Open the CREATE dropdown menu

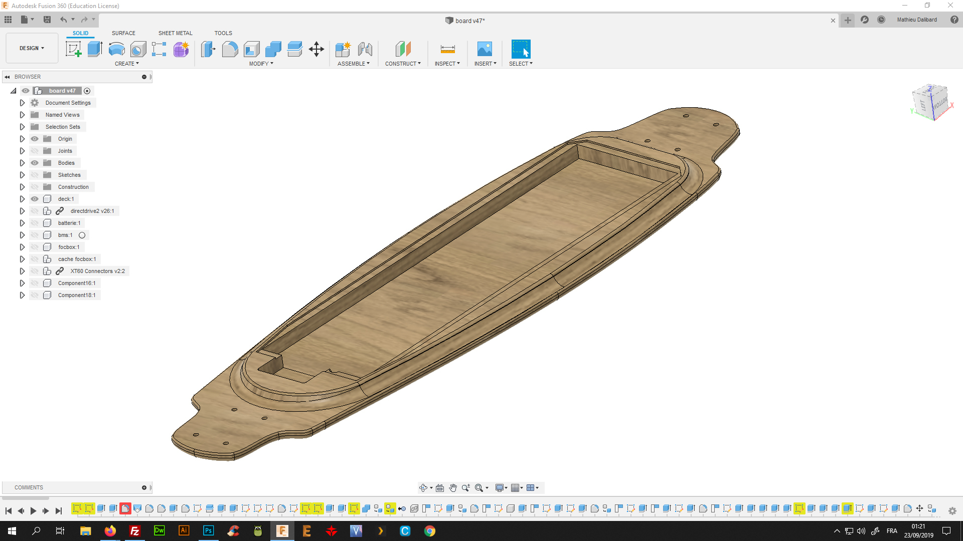pos(127,64)
